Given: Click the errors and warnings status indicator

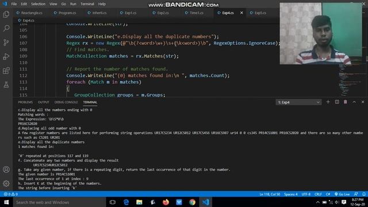Looking at the screenshot, I should click(x=10, y=194).
